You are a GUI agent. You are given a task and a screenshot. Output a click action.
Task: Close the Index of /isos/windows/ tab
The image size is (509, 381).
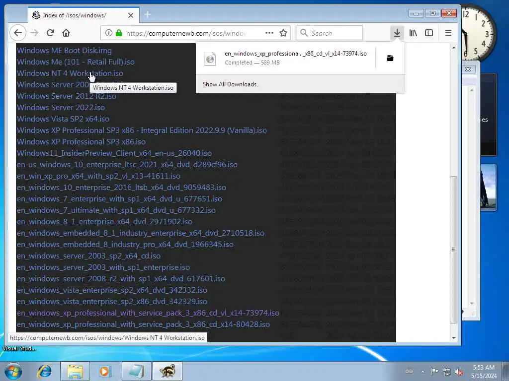point(131,15)
